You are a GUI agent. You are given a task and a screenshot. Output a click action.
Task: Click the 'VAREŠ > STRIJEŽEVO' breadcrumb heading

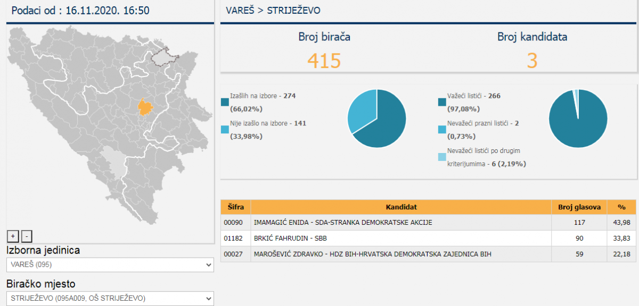click(x=273, y=11)
